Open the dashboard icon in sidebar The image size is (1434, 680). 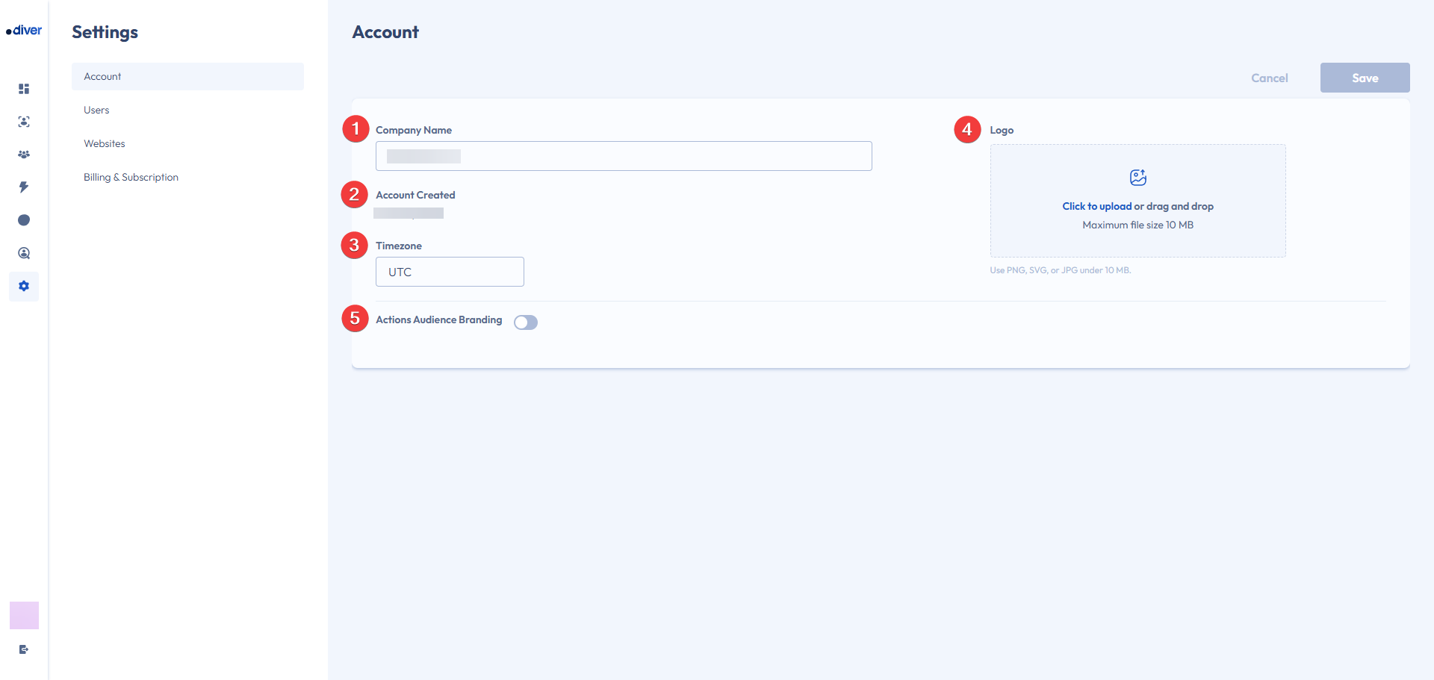(x=24, y=89)
